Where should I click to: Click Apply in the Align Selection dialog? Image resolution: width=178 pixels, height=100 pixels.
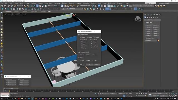[81, 65]
